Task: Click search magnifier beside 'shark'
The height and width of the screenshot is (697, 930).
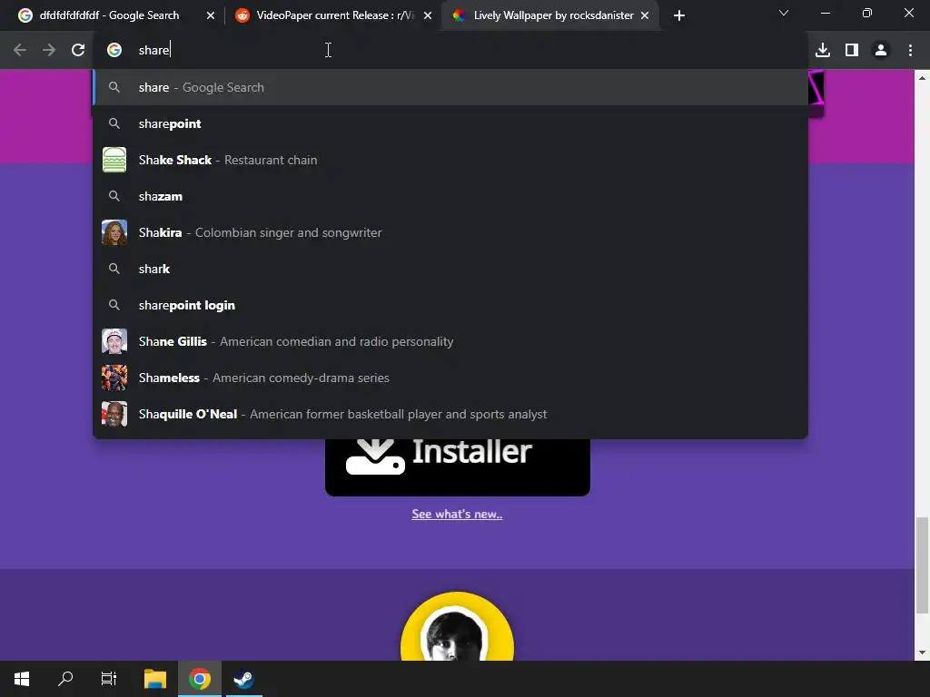Action: click(114, 269)
